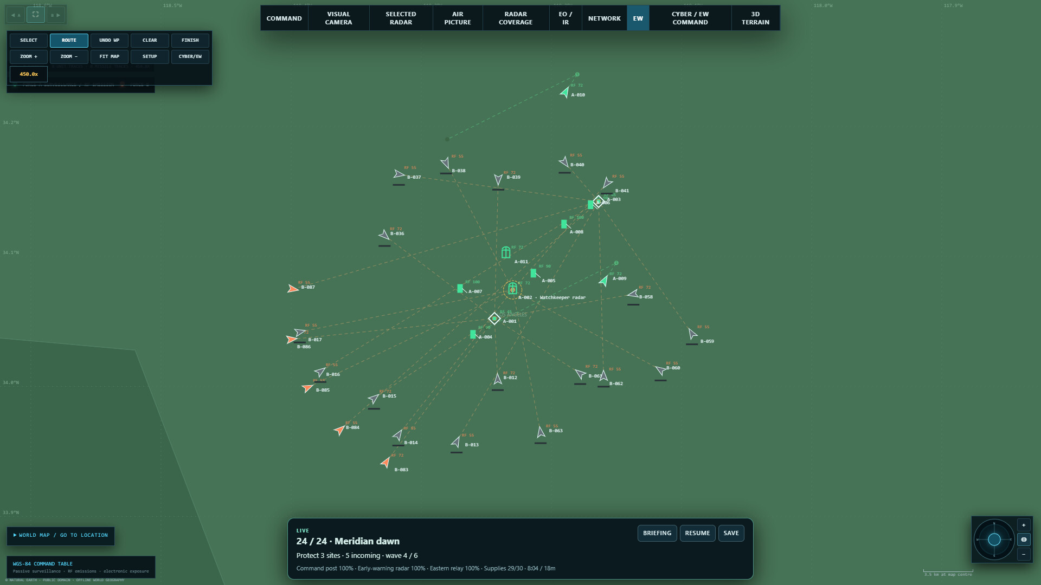Click the SAVE mission button
This screenshot has height=585, width=1041.
point(731,533)
